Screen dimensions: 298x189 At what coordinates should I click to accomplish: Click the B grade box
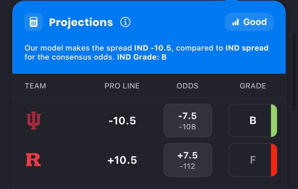pyautogui.click(x=253, y=121)
